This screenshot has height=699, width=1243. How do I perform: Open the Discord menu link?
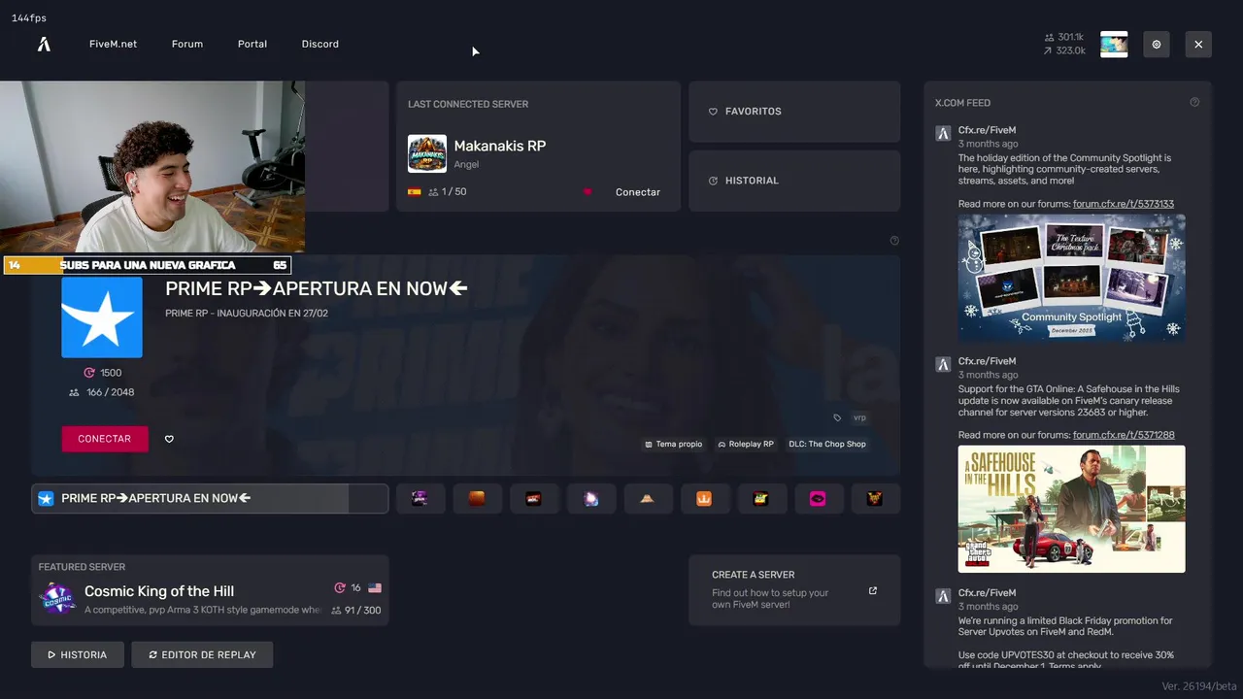pyautogui.click(x=320, y=44)
